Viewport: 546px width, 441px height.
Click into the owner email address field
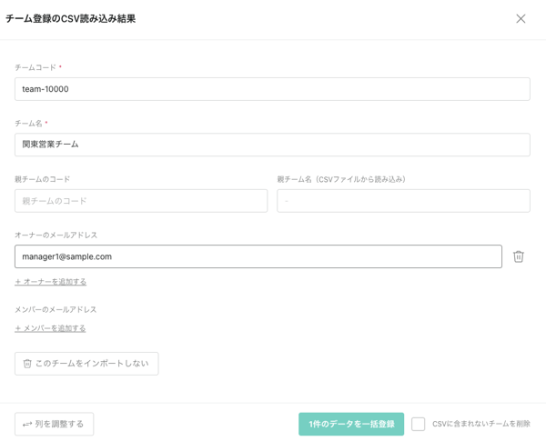tap(258, 256)
